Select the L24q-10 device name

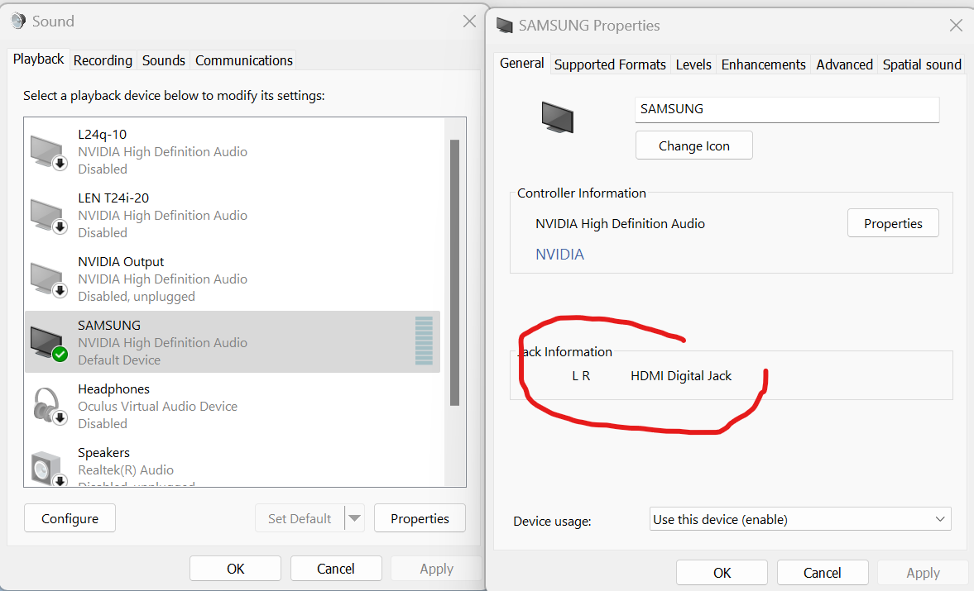tap(102, 135)
